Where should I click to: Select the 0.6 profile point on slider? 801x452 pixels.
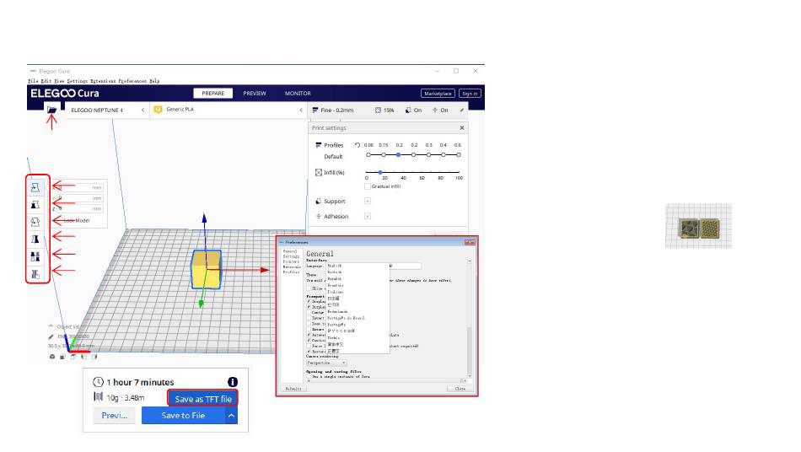[458, 155]
